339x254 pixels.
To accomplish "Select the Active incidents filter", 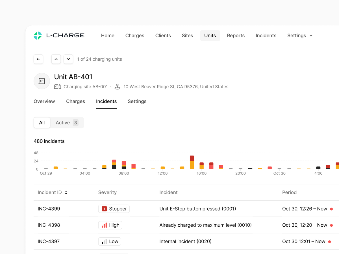I will point(67,123).
